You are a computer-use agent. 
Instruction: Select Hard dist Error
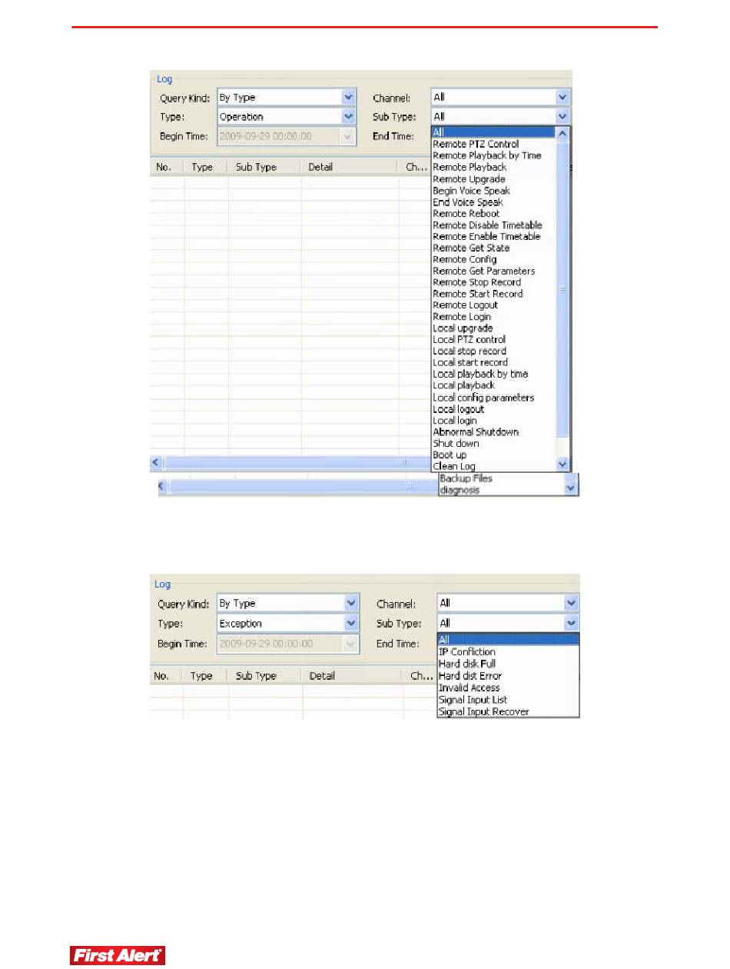(x=470, y=676)
